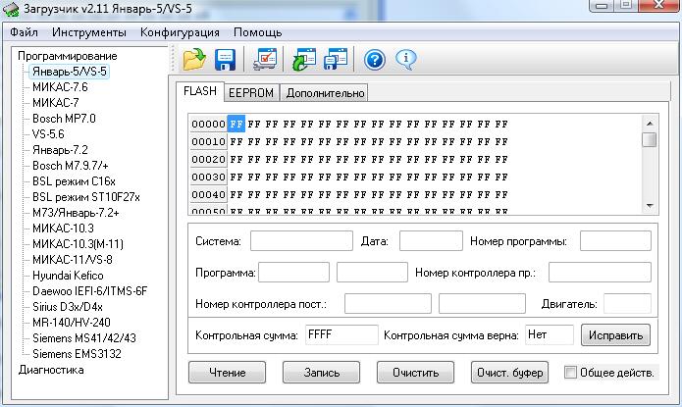Image resolution: width=682 pixels, height=407 pixels.
Task: Select Январь-7.2 in the tree
Action: pyautogui.click(x=60, y=150)
